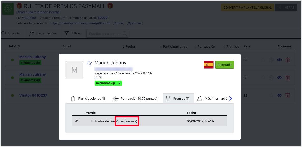Toggle the star icon in Visitor 6410237 row
Screen dimensions: 302x147
(271, 95)
